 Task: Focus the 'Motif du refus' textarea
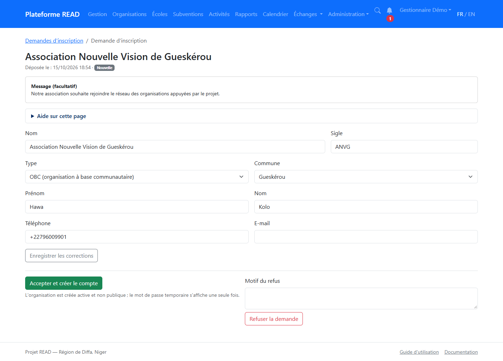click(x=361, y=299)
